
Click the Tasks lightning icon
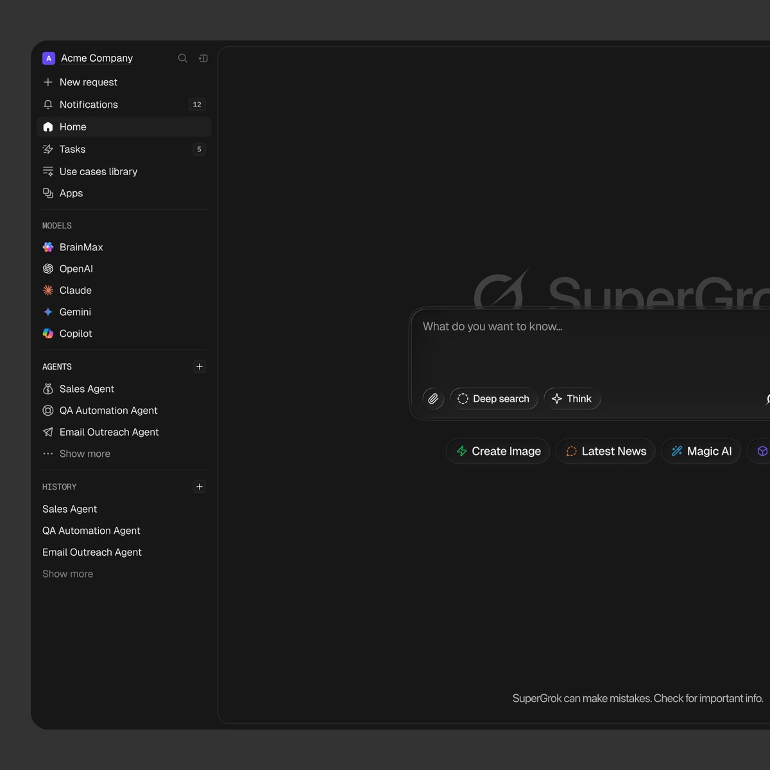[48, 150]
